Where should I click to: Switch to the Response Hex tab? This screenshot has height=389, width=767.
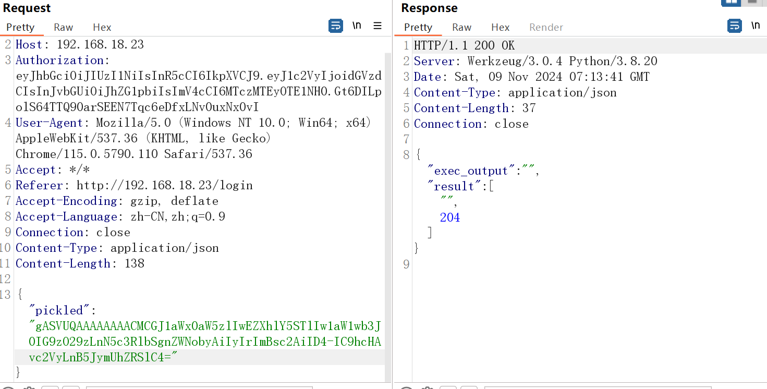click(500, 27)
